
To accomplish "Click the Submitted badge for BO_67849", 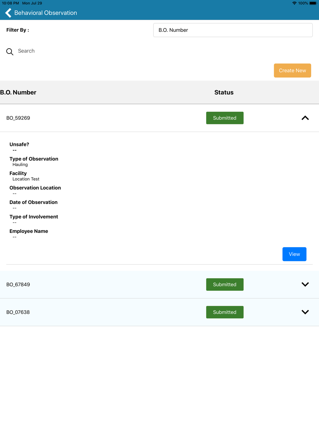I will (x=225, y=285).
